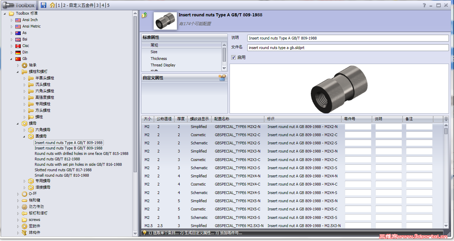Select 常规 in standard properties list

[182, 45]
